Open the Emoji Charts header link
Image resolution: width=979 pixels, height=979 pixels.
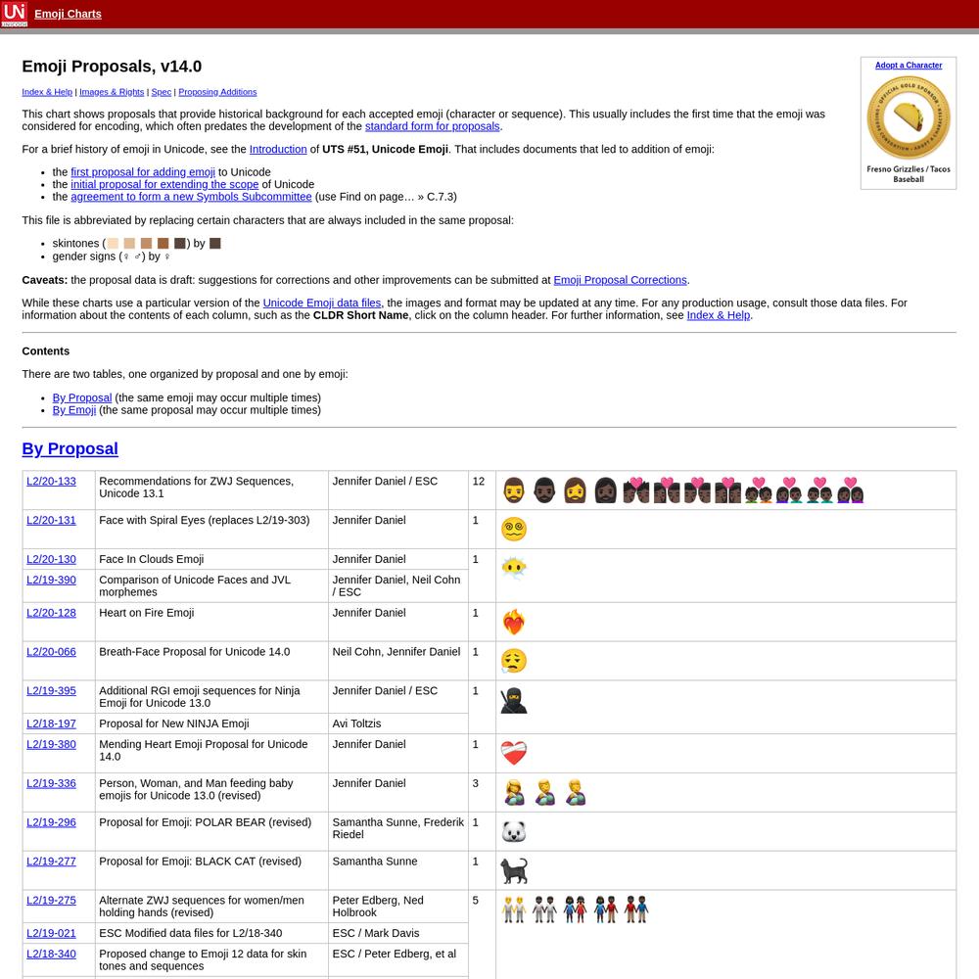[69, 14]
